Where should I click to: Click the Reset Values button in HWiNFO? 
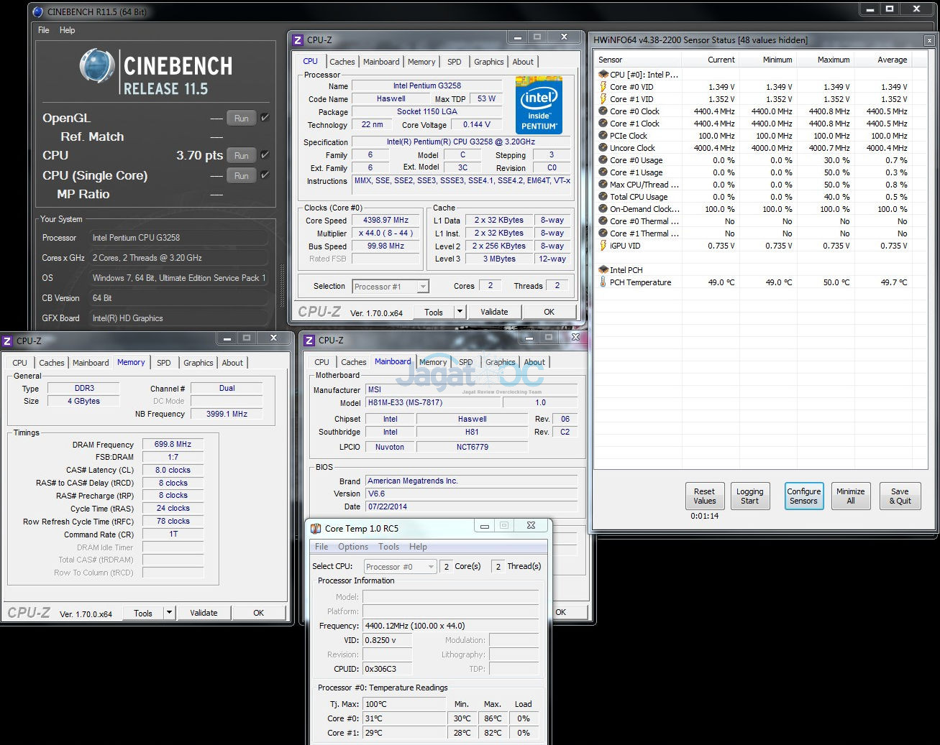704,496
